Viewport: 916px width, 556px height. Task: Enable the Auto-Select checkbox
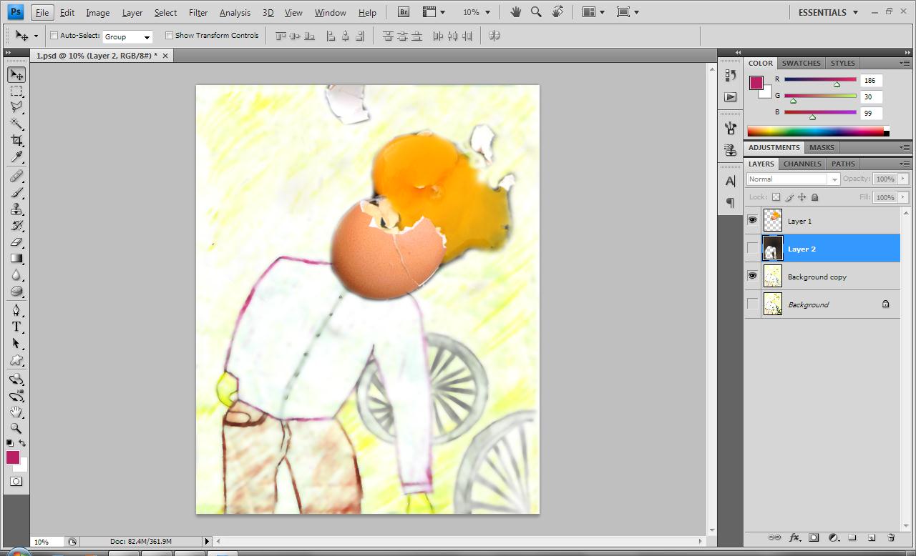(x=54, y=36)
